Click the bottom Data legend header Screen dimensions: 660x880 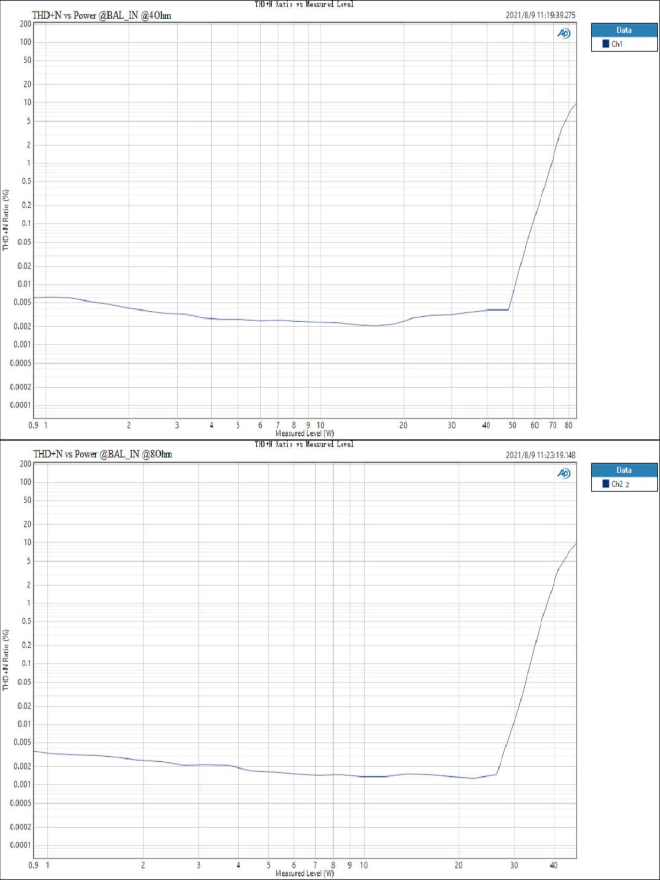point(624,470)
